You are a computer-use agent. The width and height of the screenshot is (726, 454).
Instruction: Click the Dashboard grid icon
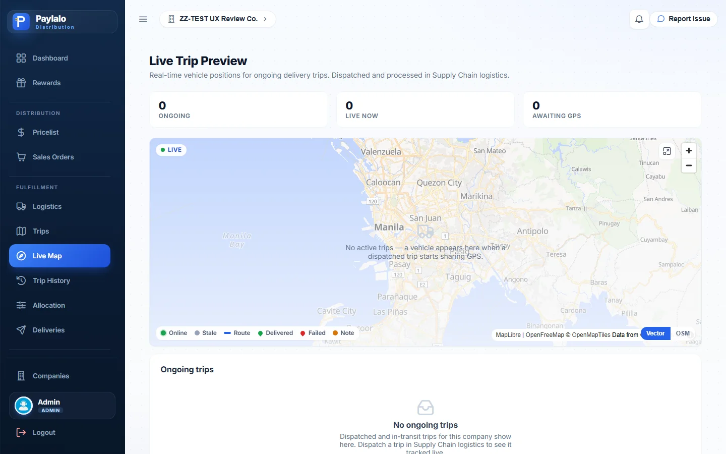tap(21, 58)
